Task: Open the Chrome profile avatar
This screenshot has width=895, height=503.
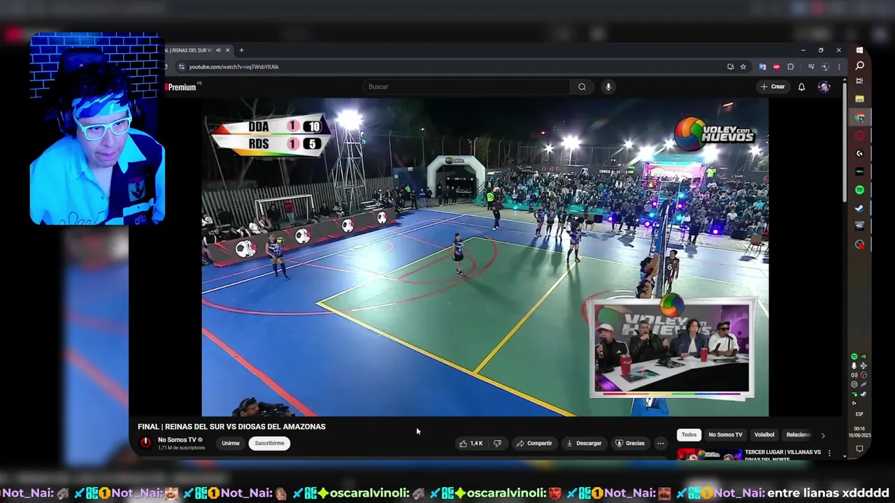Action: pyautogui.click(x=825, y=67)
